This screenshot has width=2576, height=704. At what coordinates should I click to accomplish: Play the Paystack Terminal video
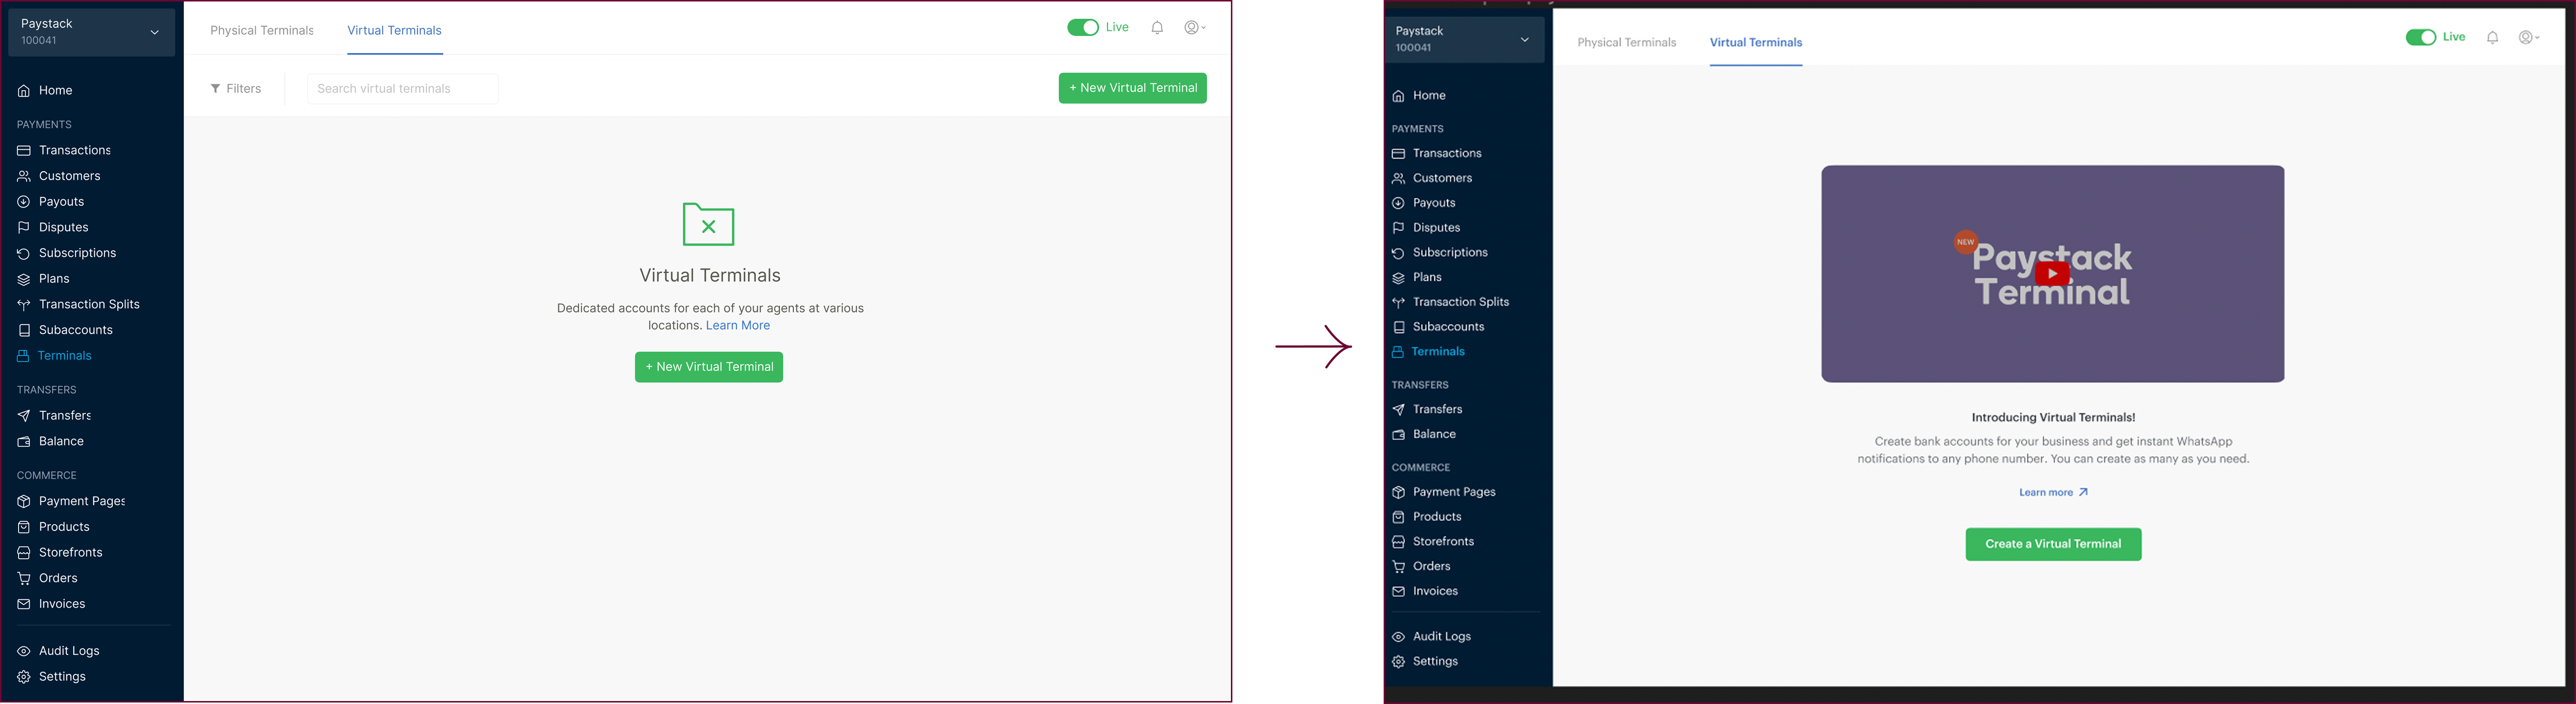(2052, 274)
